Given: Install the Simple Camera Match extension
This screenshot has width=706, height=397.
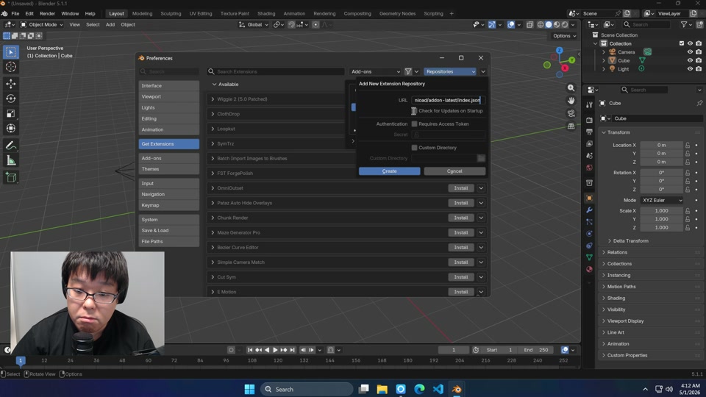Looking at the screenshot, I should coord(460,262).
